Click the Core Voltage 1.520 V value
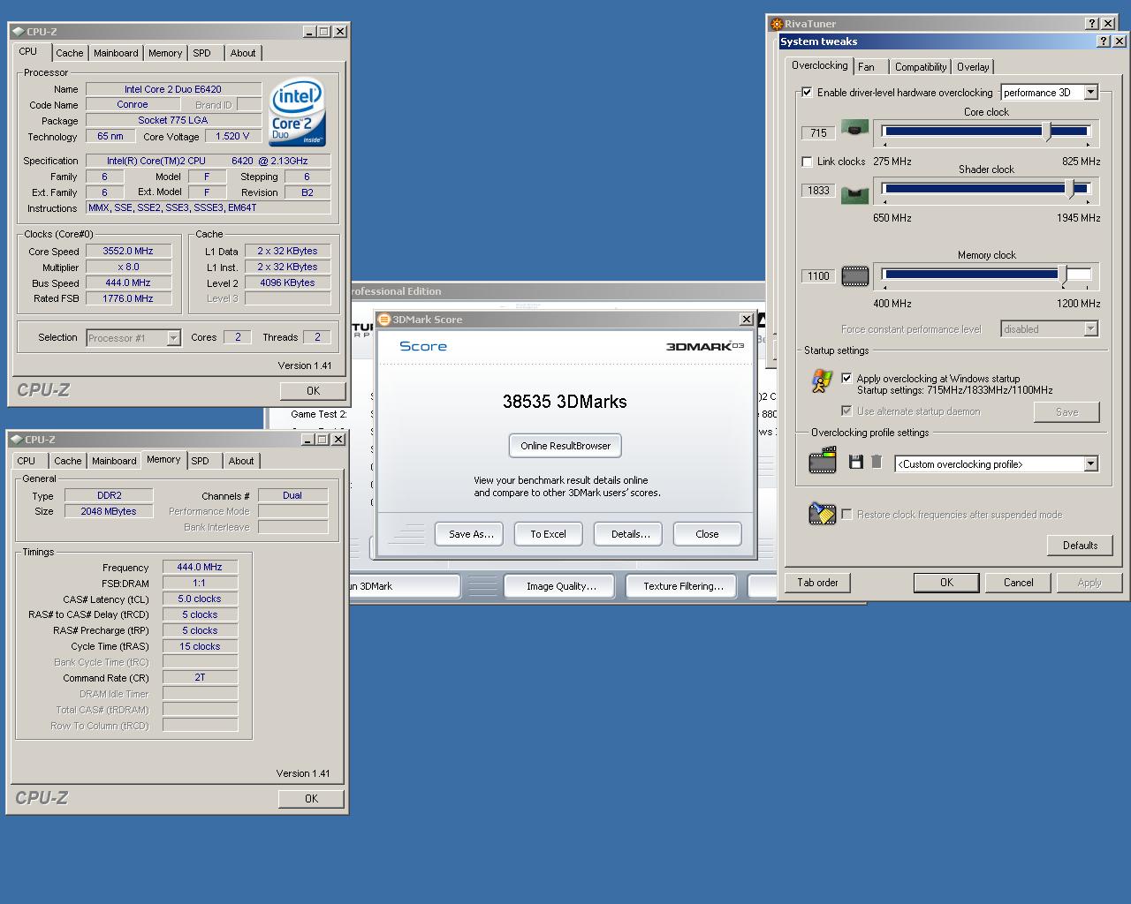 (x=232, y=136)
